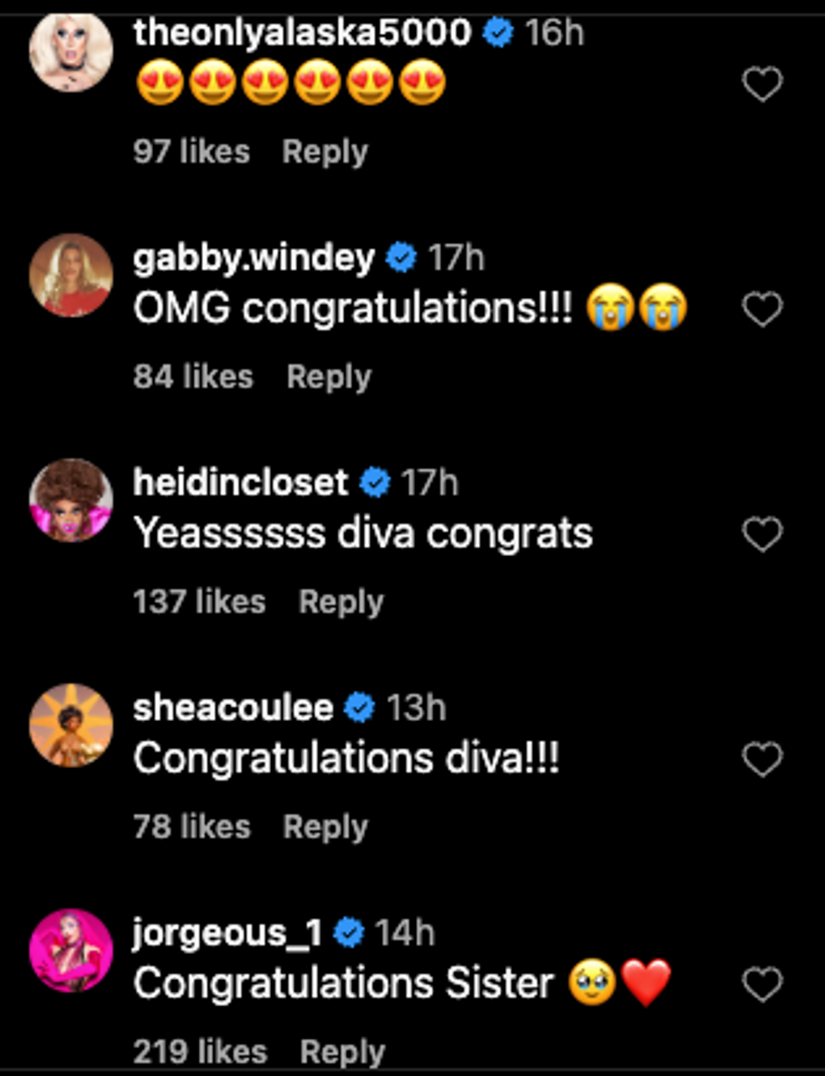This screenshot has height=1076, width=825.
Task: Like gabby.windey's congratulations comment
Action: click(x=763, y=309)
